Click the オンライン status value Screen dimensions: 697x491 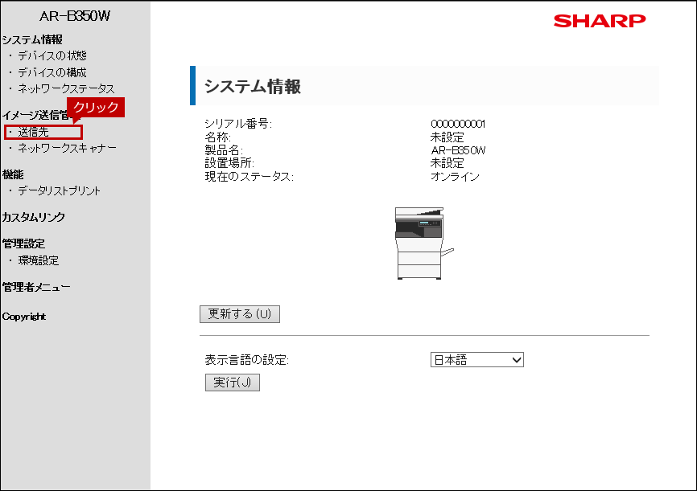click(456, 177)
